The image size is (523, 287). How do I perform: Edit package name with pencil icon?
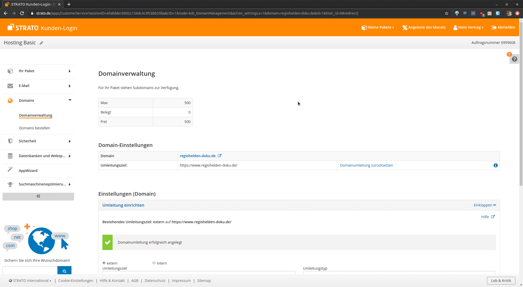(41, 43)
